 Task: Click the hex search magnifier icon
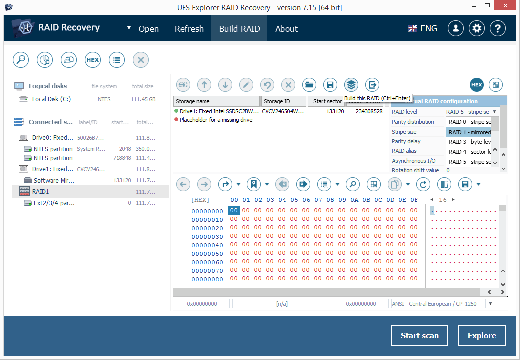pos(353,184)
